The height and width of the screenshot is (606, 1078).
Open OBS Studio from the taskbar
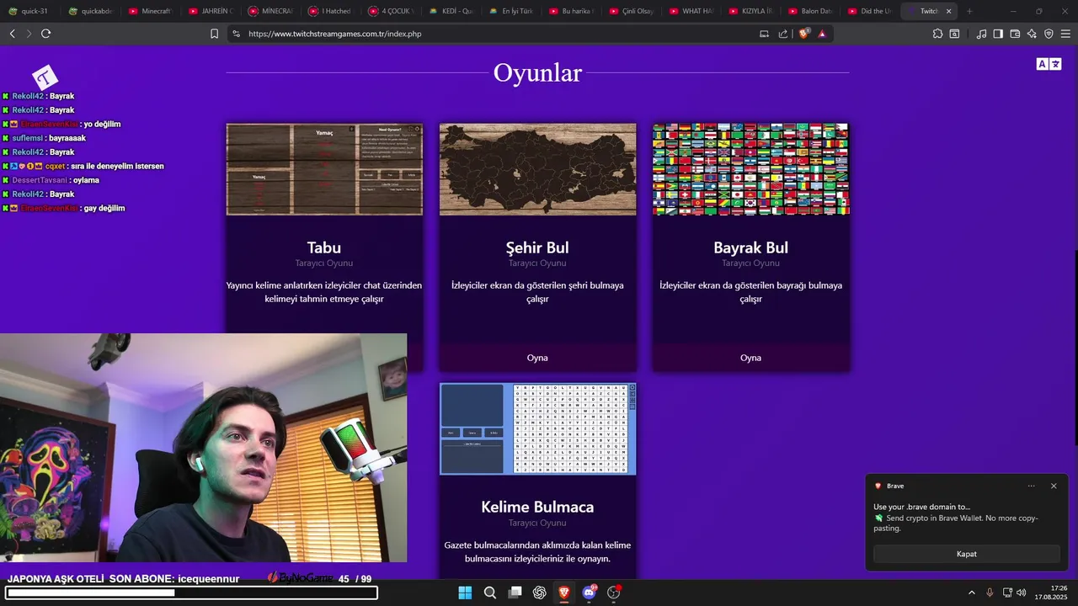point(614,593)
